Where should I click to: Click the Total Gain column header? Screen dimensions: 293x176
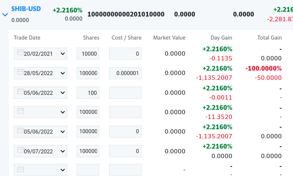pos(270,38)
